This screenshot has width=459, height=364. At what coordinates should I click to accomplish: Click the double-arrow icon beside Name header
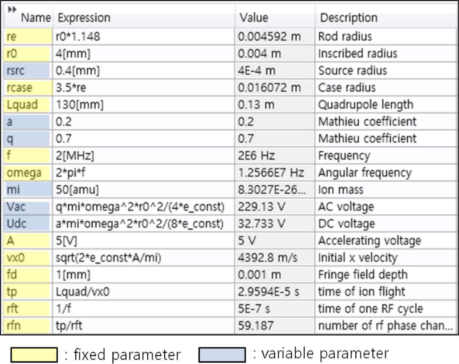[12, 9]
